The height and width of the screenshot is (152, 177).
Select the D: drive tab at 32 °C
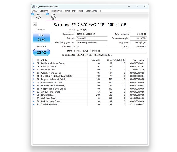point(53,17)
